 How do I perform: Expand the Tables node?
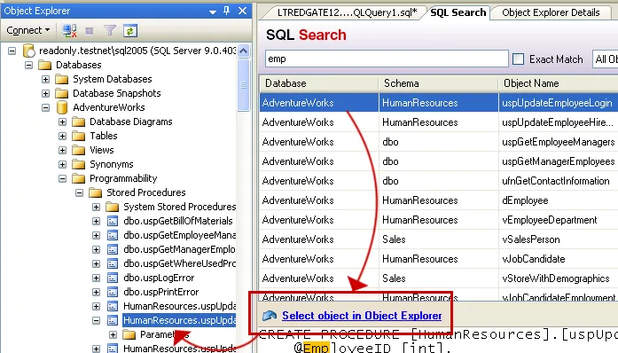pyautogui.click(x=62, y=136)
